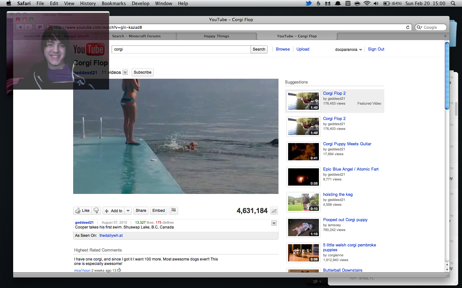Expand the Add to dropdown arrow

point(128,211)
